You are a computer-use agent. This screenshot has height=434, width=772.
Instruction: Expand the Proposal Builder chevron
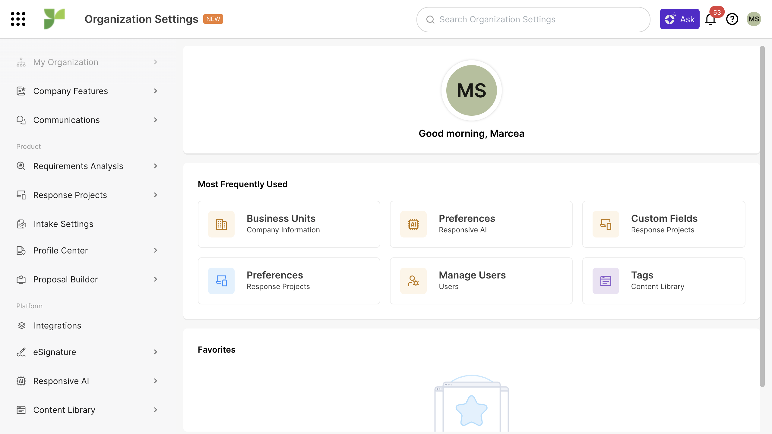(156, 279)
